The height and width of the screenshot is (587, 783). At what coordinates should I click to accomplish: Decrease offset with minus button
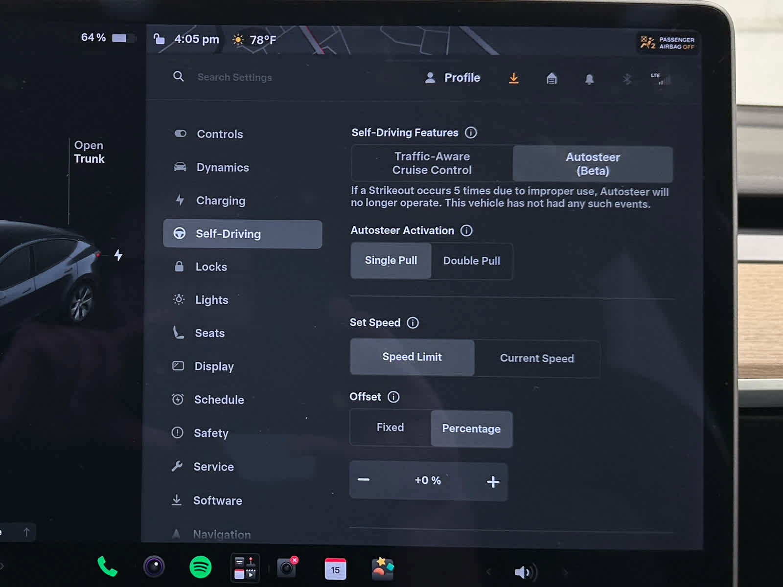pyautogui.click(x=364, y=480)
